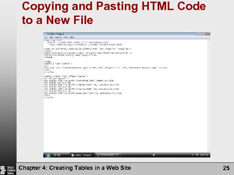234x175 pixels.
Task: Click the Notepad icon in title bar
Action: [45, 34]
